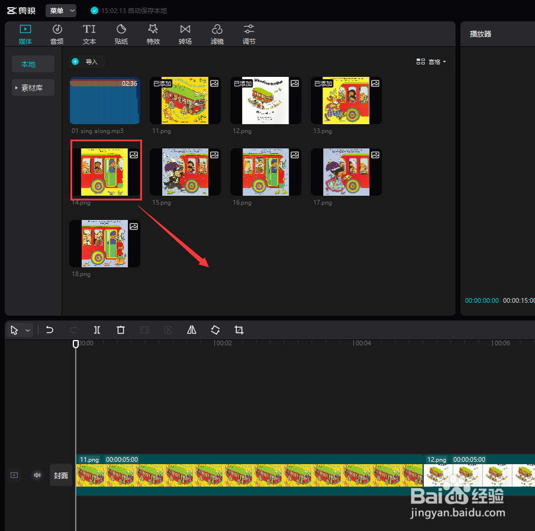Screen dimensions: 535x531
Task: Click the 播放器 player panel title
Action: pyautogui.click(x=481, y=34)
